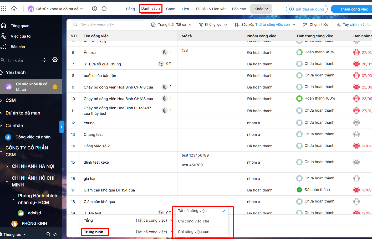Click the sidebar Tìm kiếm search field
The image size is (372, 239).
pos(19,60)
